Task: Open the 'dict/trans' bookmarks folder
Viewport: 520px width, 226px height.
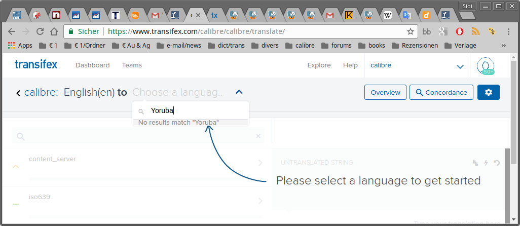Action: [227, 46]
